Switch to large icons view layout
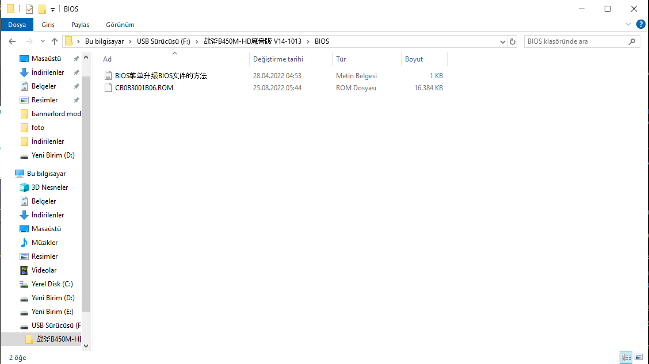The image size is (649, 364). tap(639, 357)
